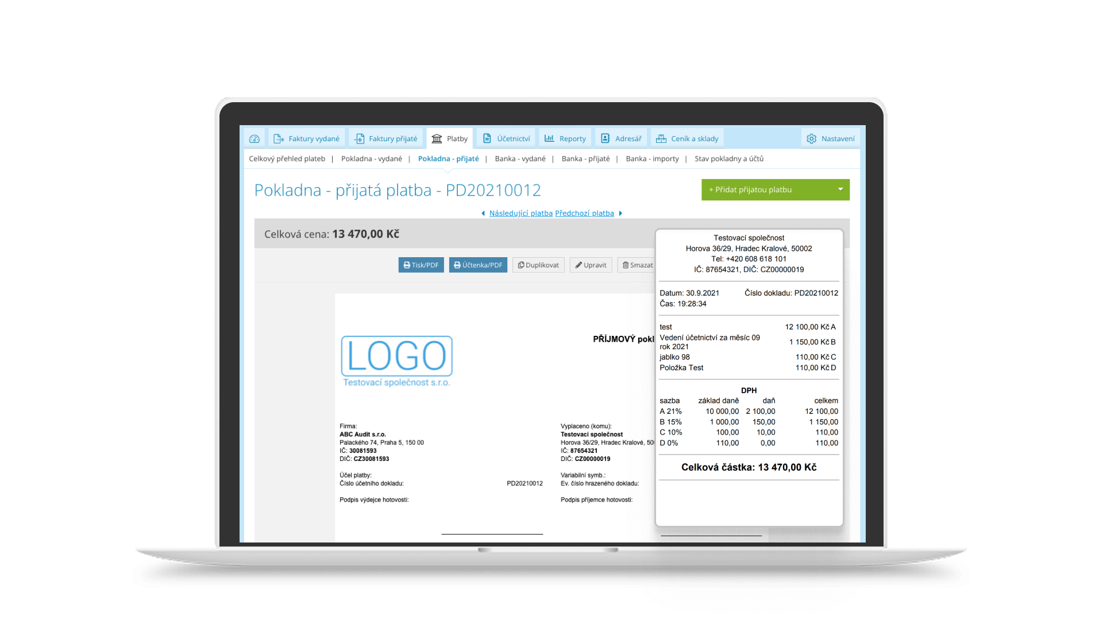Open the dashboard gauge icon tab

point(254,139)
